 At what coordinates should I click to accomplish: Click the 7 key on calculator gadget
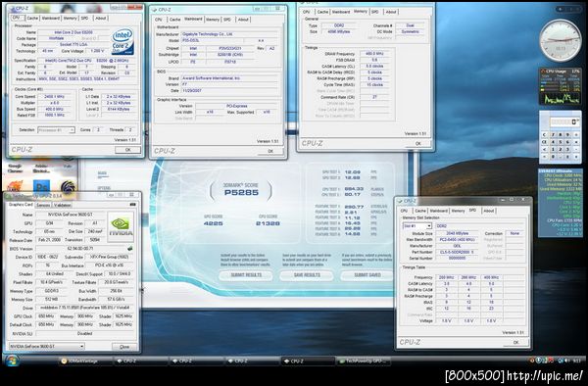pos(553,135)
